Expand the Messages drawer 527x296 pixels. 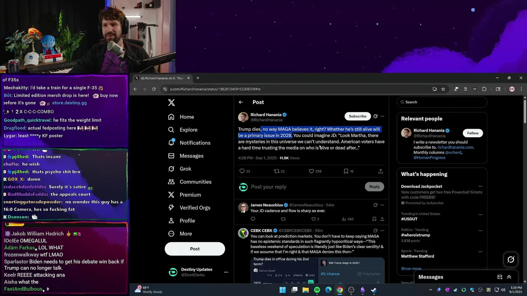coord(509,277)
